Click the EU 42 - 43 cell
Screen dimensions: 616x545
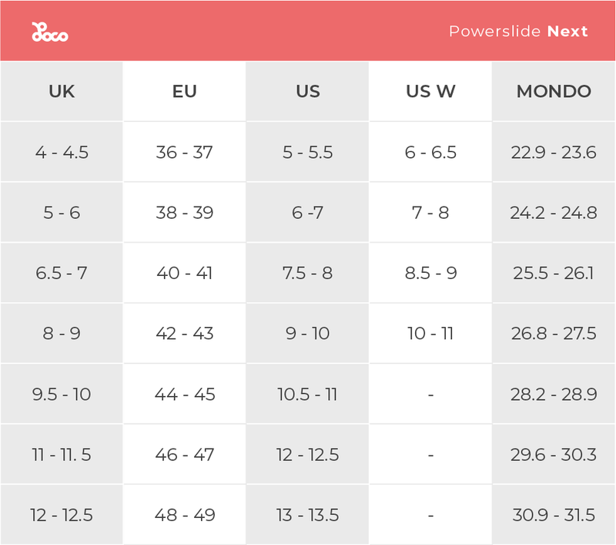(x=184, y=334)
